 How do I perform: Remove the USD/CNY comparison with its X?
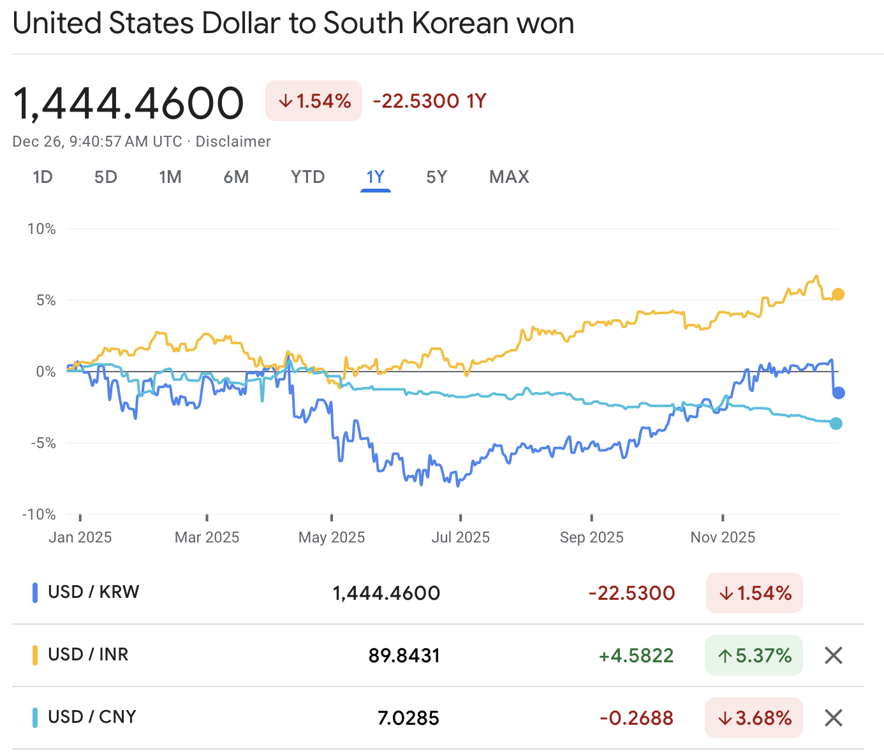tap(833, 718)
